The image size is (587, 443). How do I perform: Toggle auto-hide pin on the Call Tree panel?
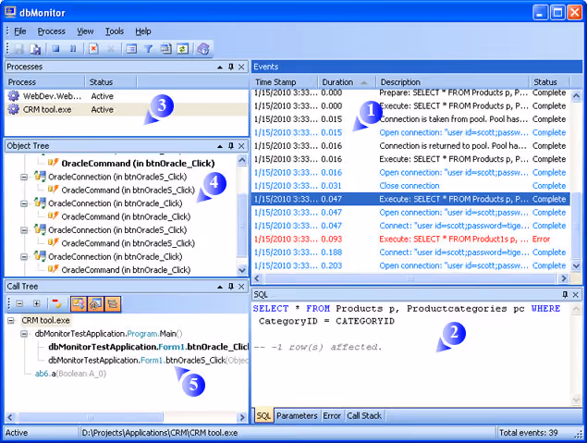tap(231, 287)
